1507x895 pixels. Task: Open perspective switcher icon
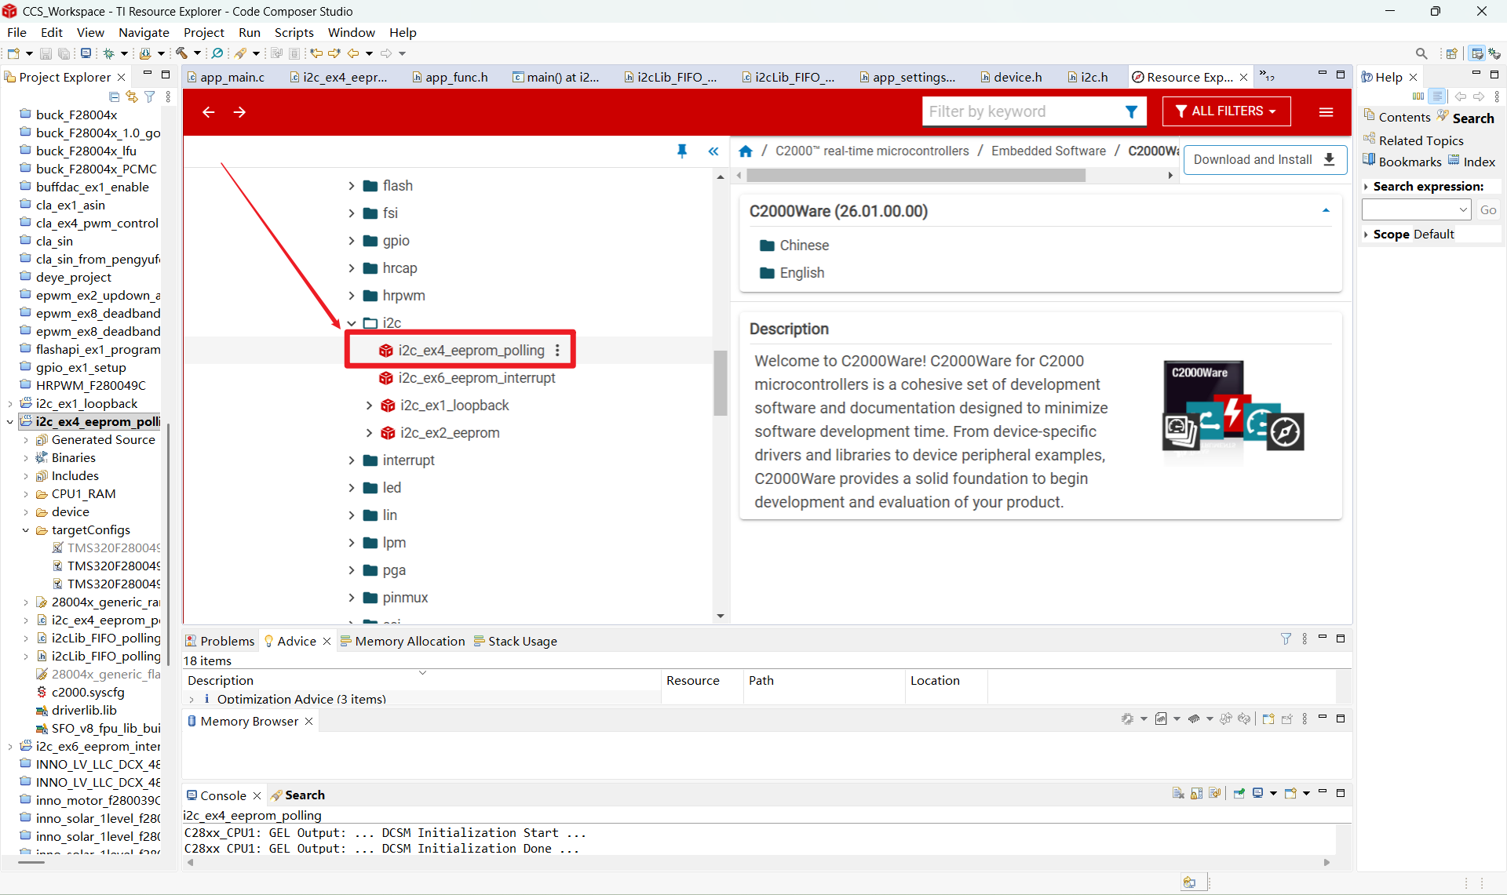click(x=1451, y=53)
